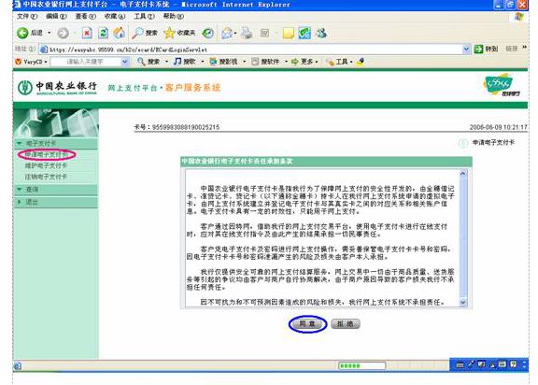This screenshot has width=538, height=385.
Task: Select 注销电子支付卡 in sidebar
Action: click(x=46, y=177)
